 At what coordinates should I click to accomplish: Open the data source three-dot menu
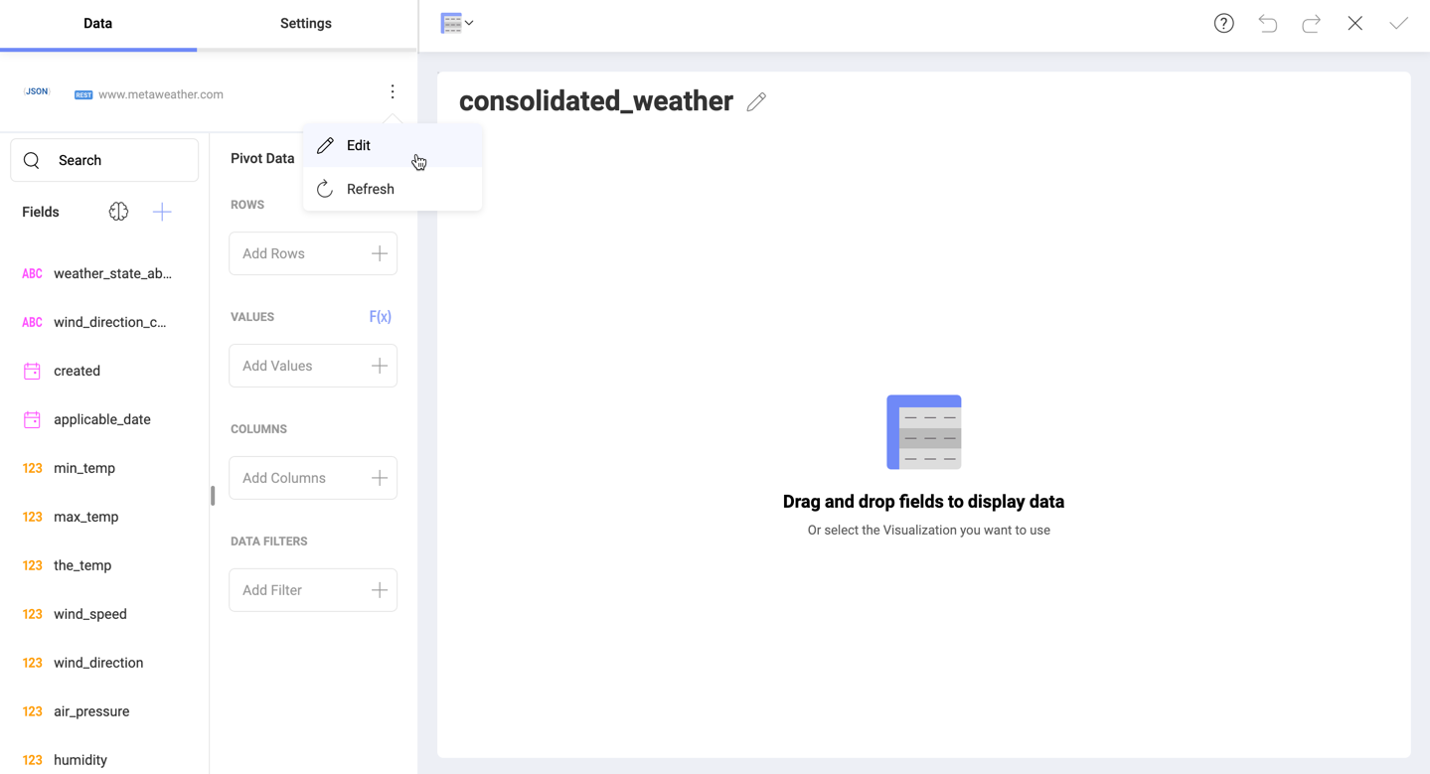[x=393, y=92]
